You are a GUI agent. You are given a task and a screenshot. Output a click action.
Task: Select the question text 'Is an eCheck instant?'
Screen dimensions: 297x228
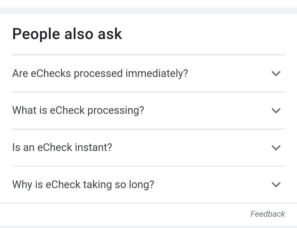point(62,148)
